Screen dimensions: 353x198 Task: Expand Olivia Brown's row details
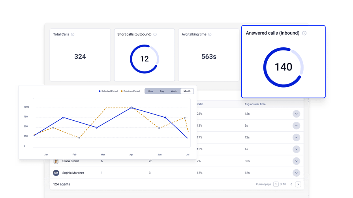[x=296, y=161]
